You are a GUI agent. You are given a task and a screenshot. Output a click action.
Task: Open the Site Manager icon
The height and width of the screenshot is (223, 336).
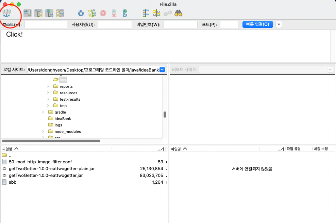(7, 13)
